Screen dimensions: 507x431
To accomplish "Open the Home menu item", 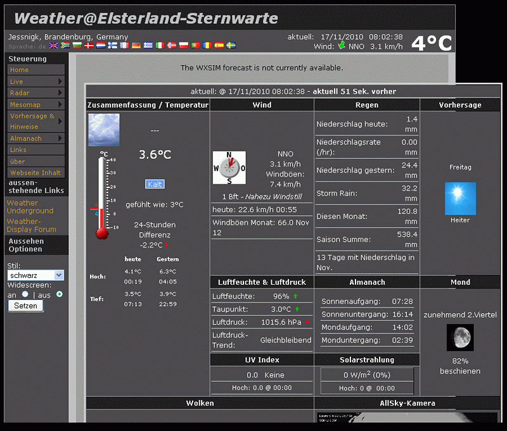I will point(20,70).
